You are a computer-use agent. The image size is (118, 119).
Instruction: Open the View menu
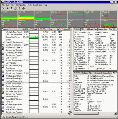click(x=12, y=5)
